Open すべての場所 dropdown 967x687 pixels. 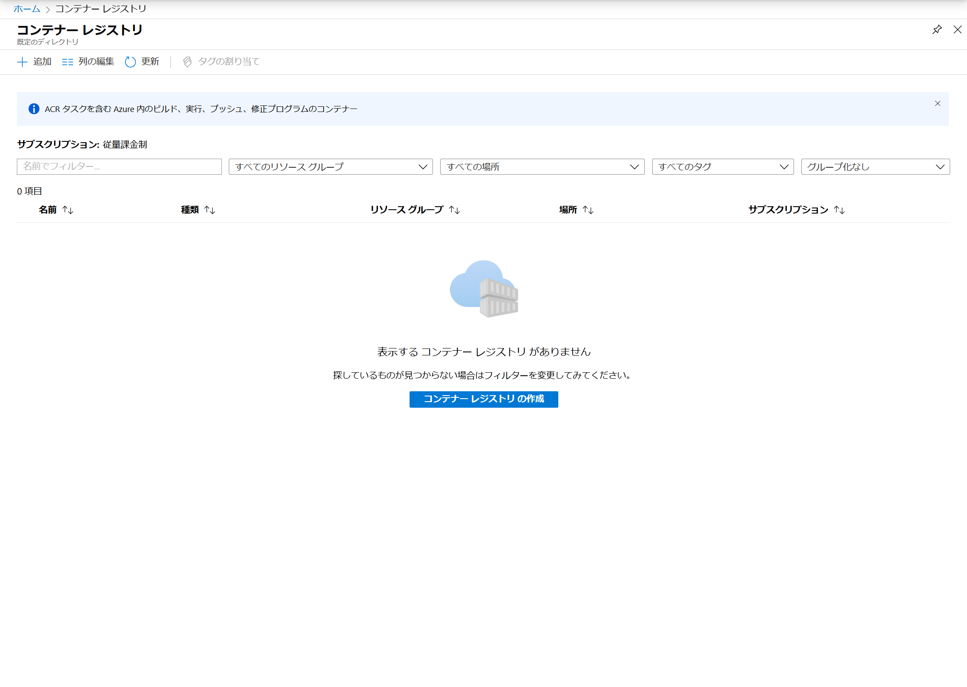click(542, 166)
